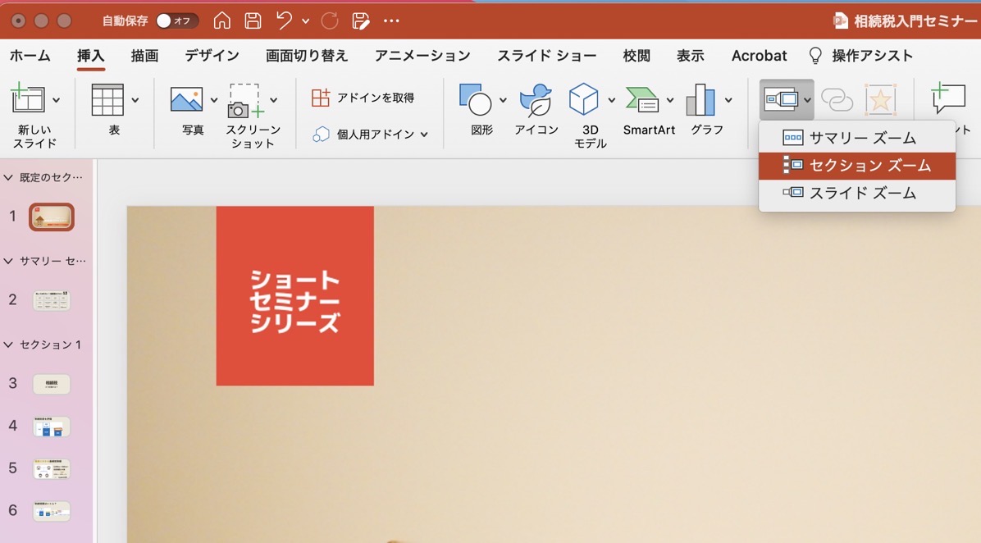Screen dimensions: 981x543
Task: Click the 写真 picture icon
Action: (x=186, y=99)
